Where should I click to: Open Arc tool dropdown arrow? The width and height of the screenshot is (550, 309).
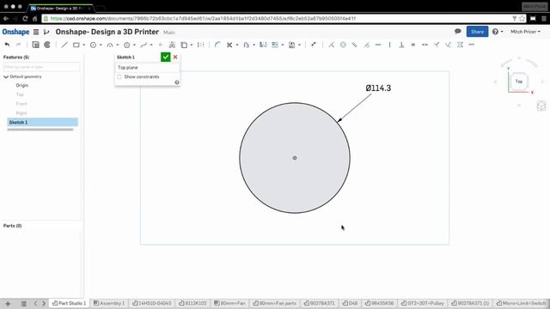(118, 45)
